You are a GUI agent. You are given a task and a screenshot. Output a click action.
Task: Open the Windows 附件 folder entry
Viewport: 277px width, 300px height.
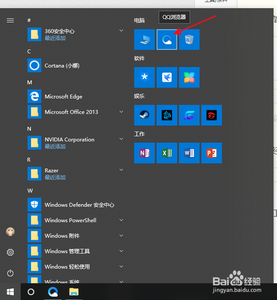[x=76, y=236]
